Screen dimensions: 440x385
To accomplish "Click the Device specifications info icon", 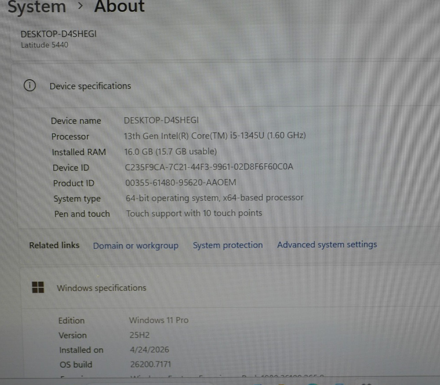I will tap(30, 85).
